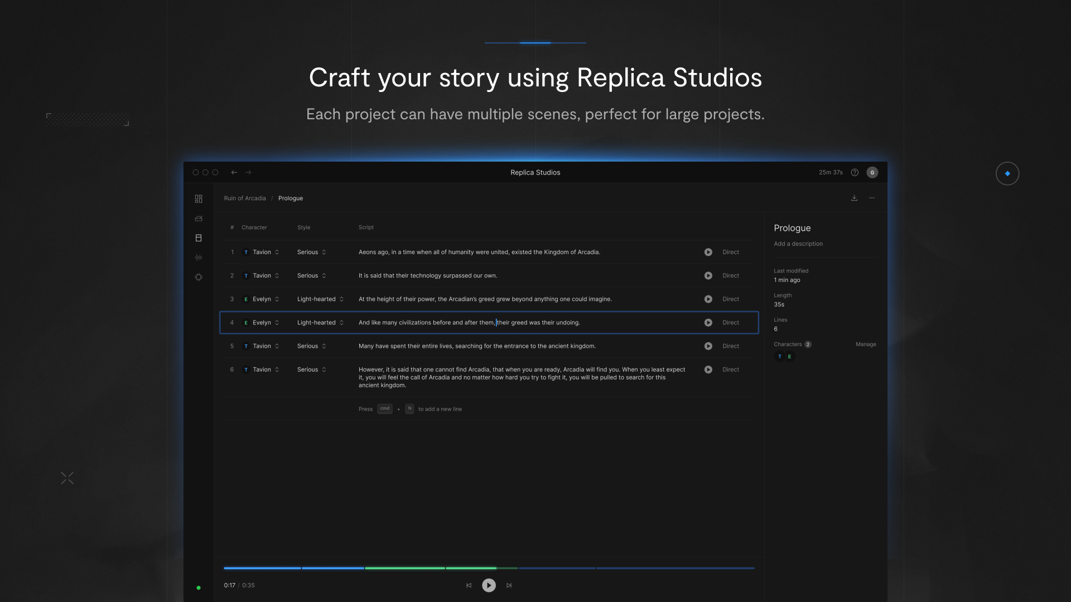Play line 6 audio
The image size is (1071, 602).
coord(708,370)
